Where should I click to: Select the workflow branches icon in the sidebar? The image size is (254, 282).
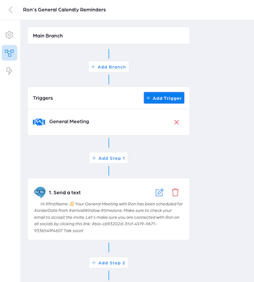[10, 53]
